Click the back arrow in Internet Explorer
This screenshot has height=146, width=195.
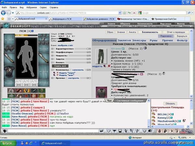pos(3,13)
